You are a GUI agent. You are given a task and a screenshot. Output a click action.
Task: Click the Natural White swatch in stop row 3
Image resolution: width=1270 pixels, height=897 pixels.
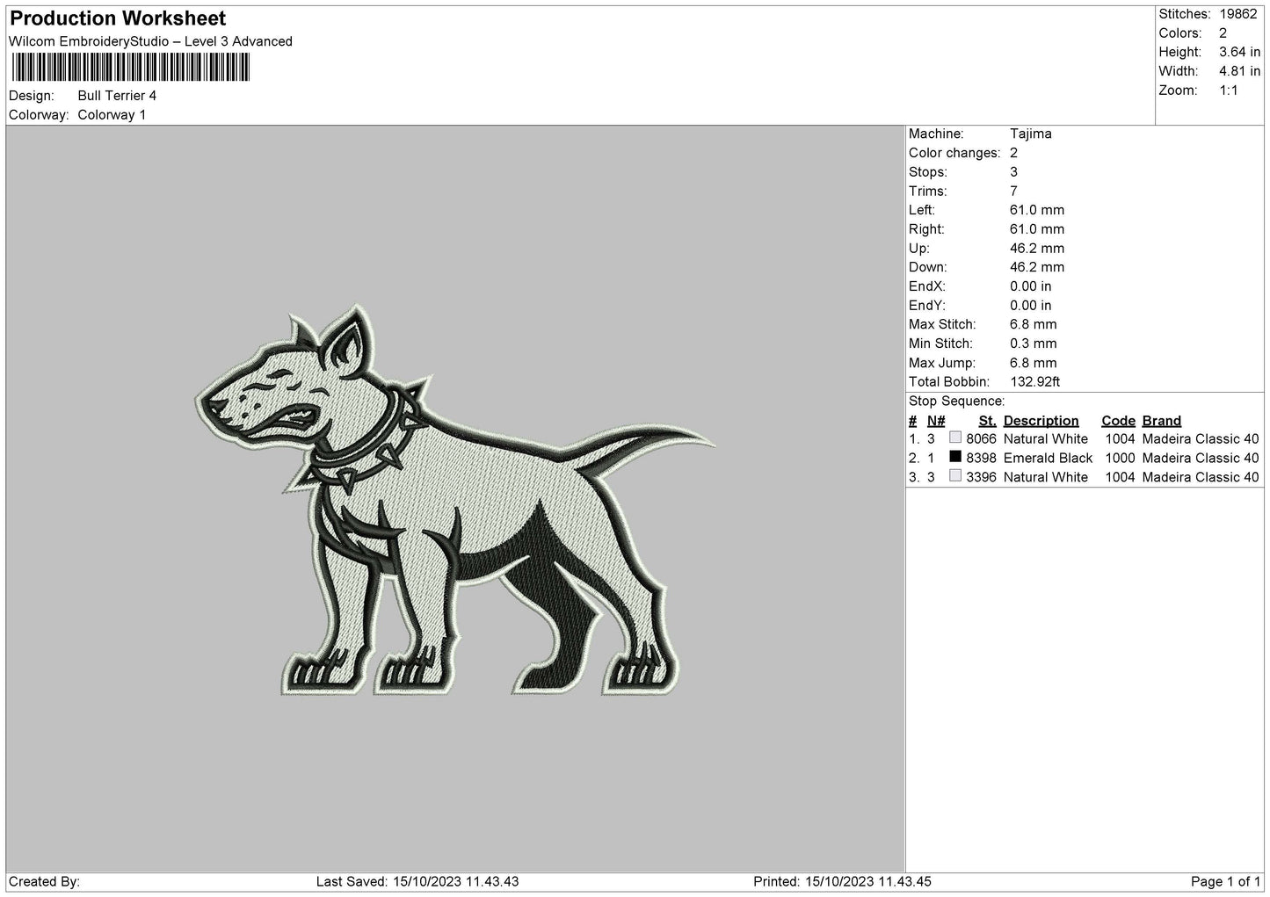955,475
